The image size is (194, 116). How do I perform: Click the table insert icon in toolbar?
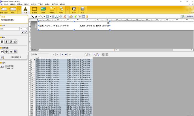pyautogui.click(x=53, y=16)
